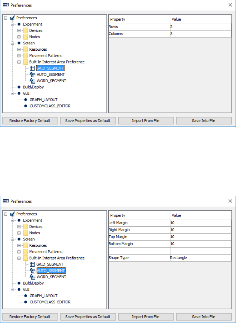
Task: Select GRAPH_LAYOUT in top window tree
Action: (44, 100)
